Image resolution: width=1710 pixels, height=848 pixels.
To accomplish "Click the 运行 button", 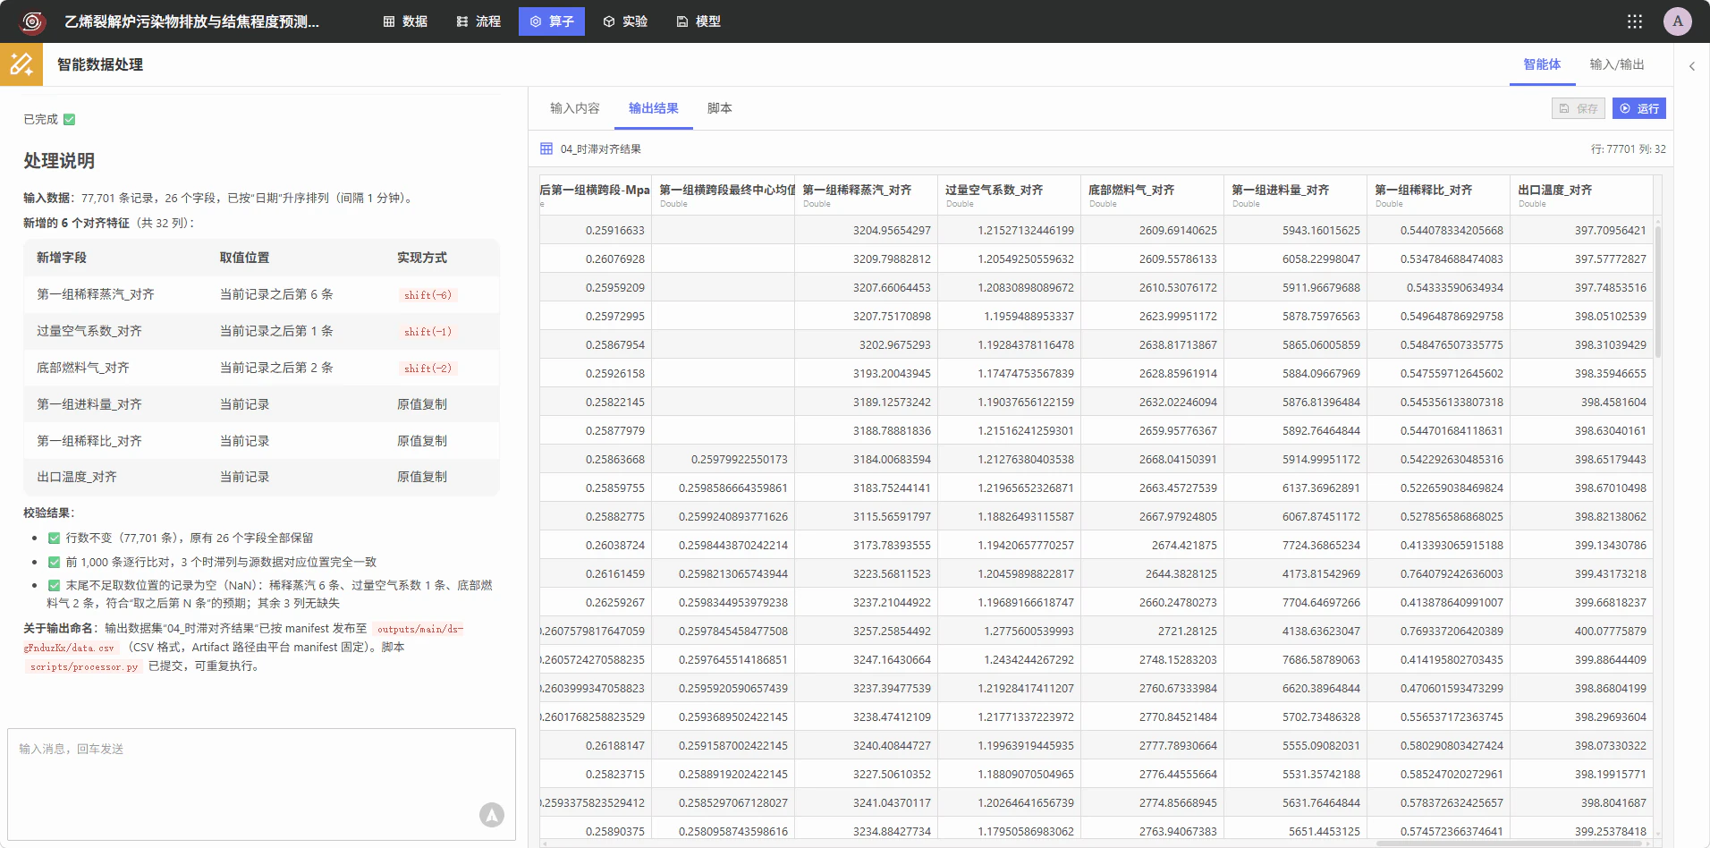I will point(1639,108).
